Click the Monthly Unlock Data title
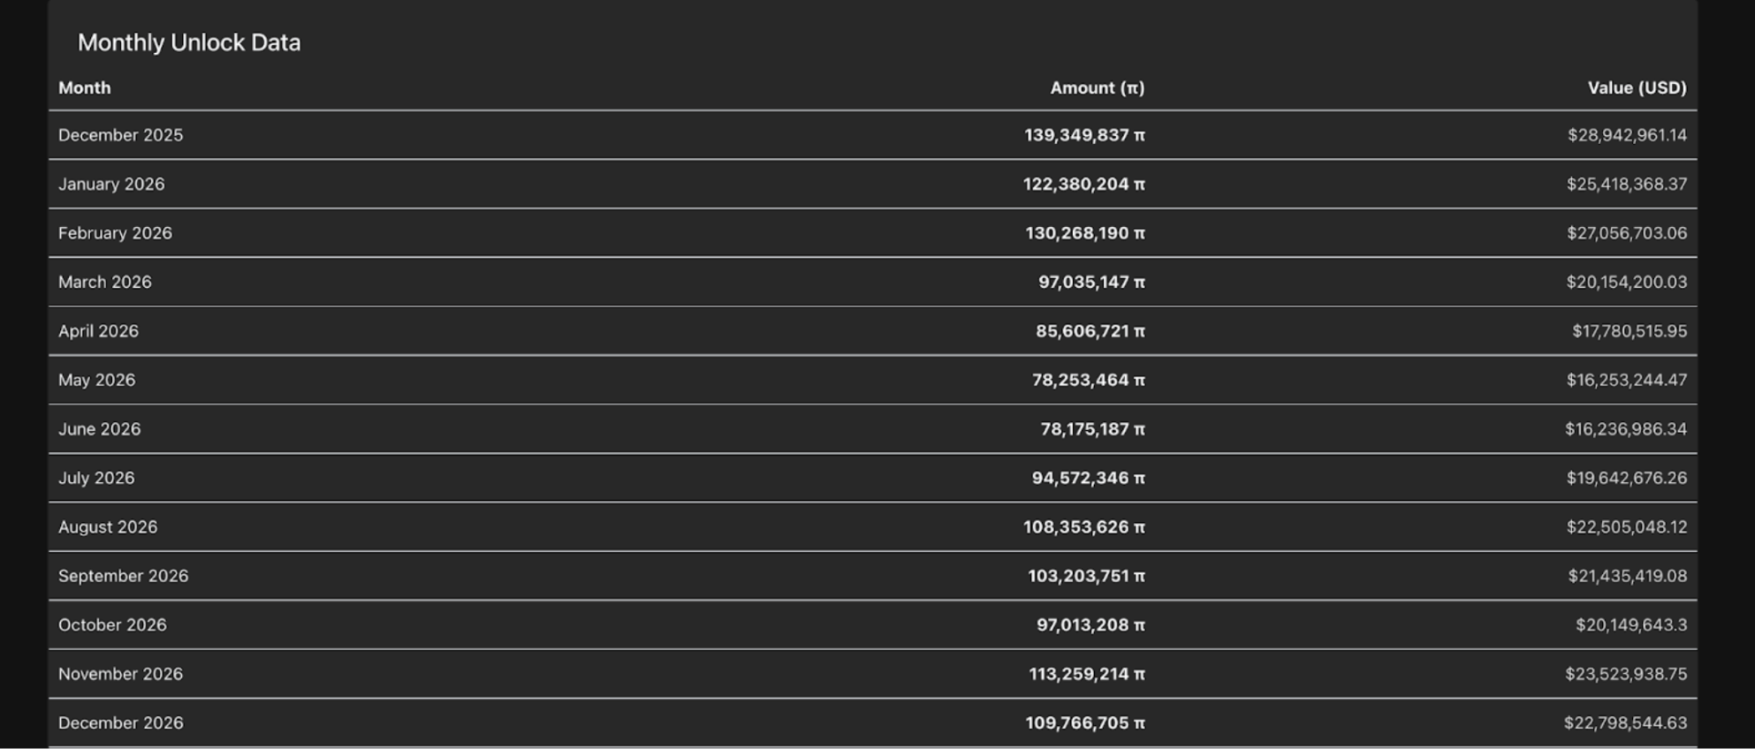Screen dimensions: 1755x749 pos(189,42)
